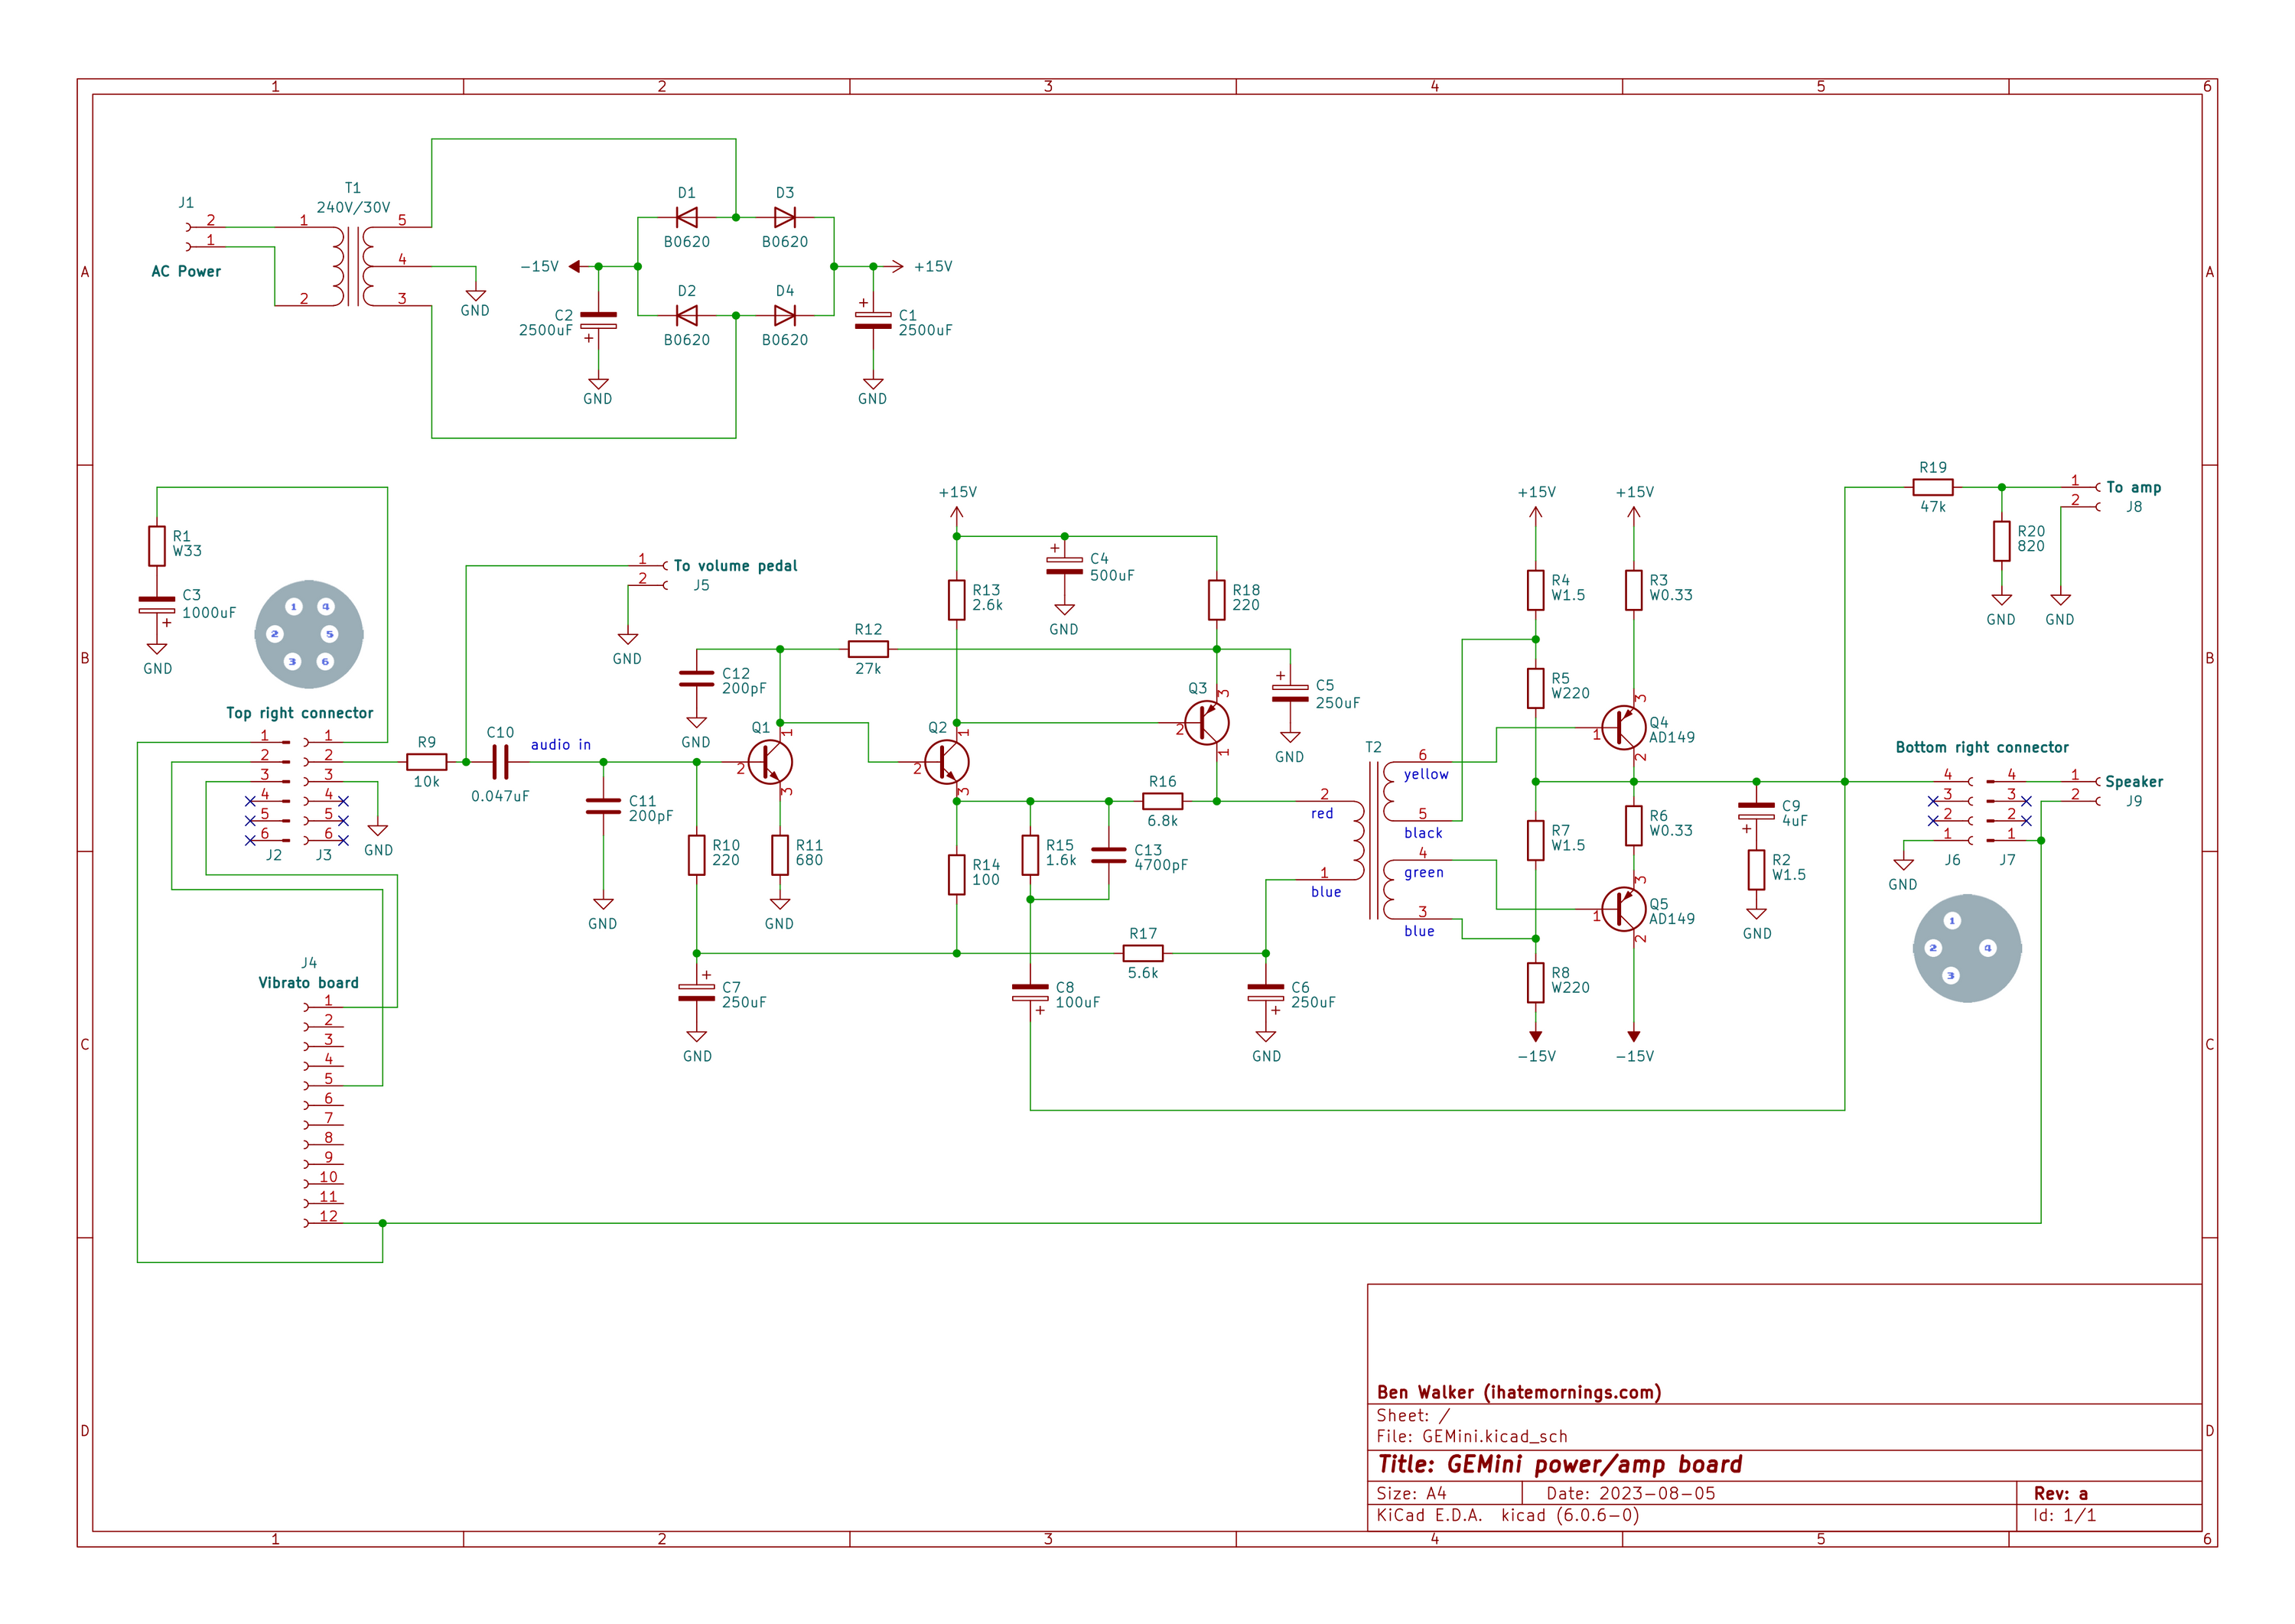Viewport: 2295px width, 1624px height.
Task: Click the 'yellow' wire label on T2
Action: (1426, 774)
